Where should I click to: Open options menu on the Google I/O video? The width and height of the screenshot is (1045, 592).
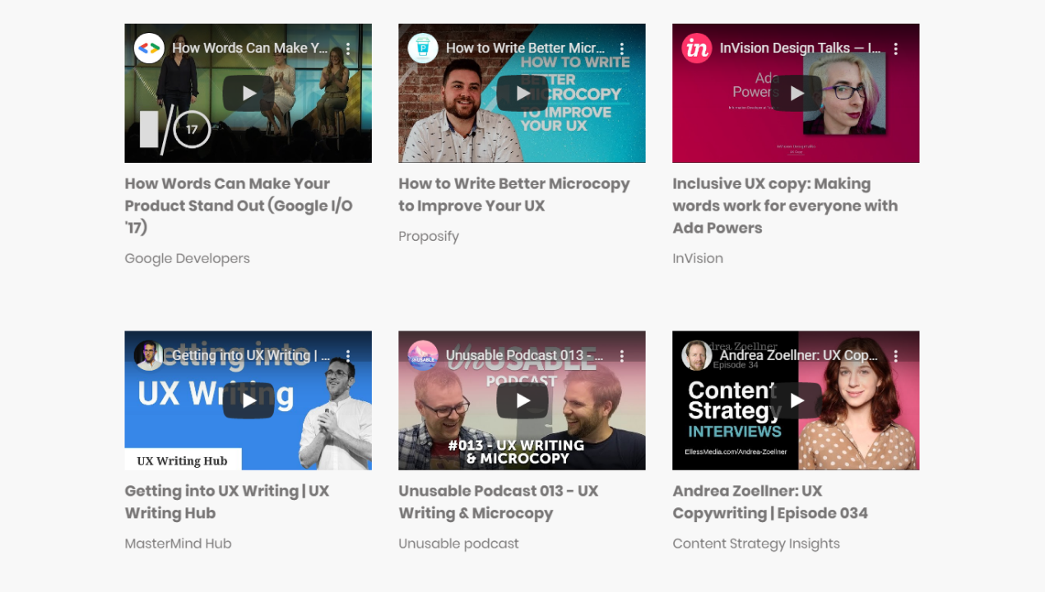point(347,49)
